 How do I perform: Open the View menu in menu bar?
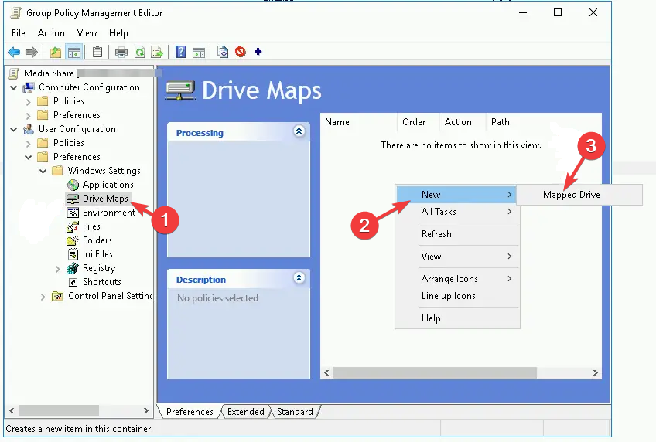tap(87, 33)
